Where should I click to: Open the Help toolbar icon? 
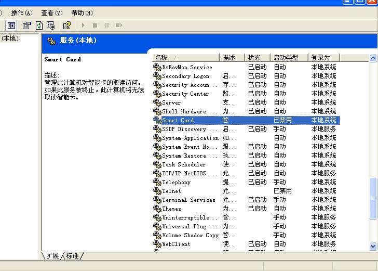click(66, 25)
